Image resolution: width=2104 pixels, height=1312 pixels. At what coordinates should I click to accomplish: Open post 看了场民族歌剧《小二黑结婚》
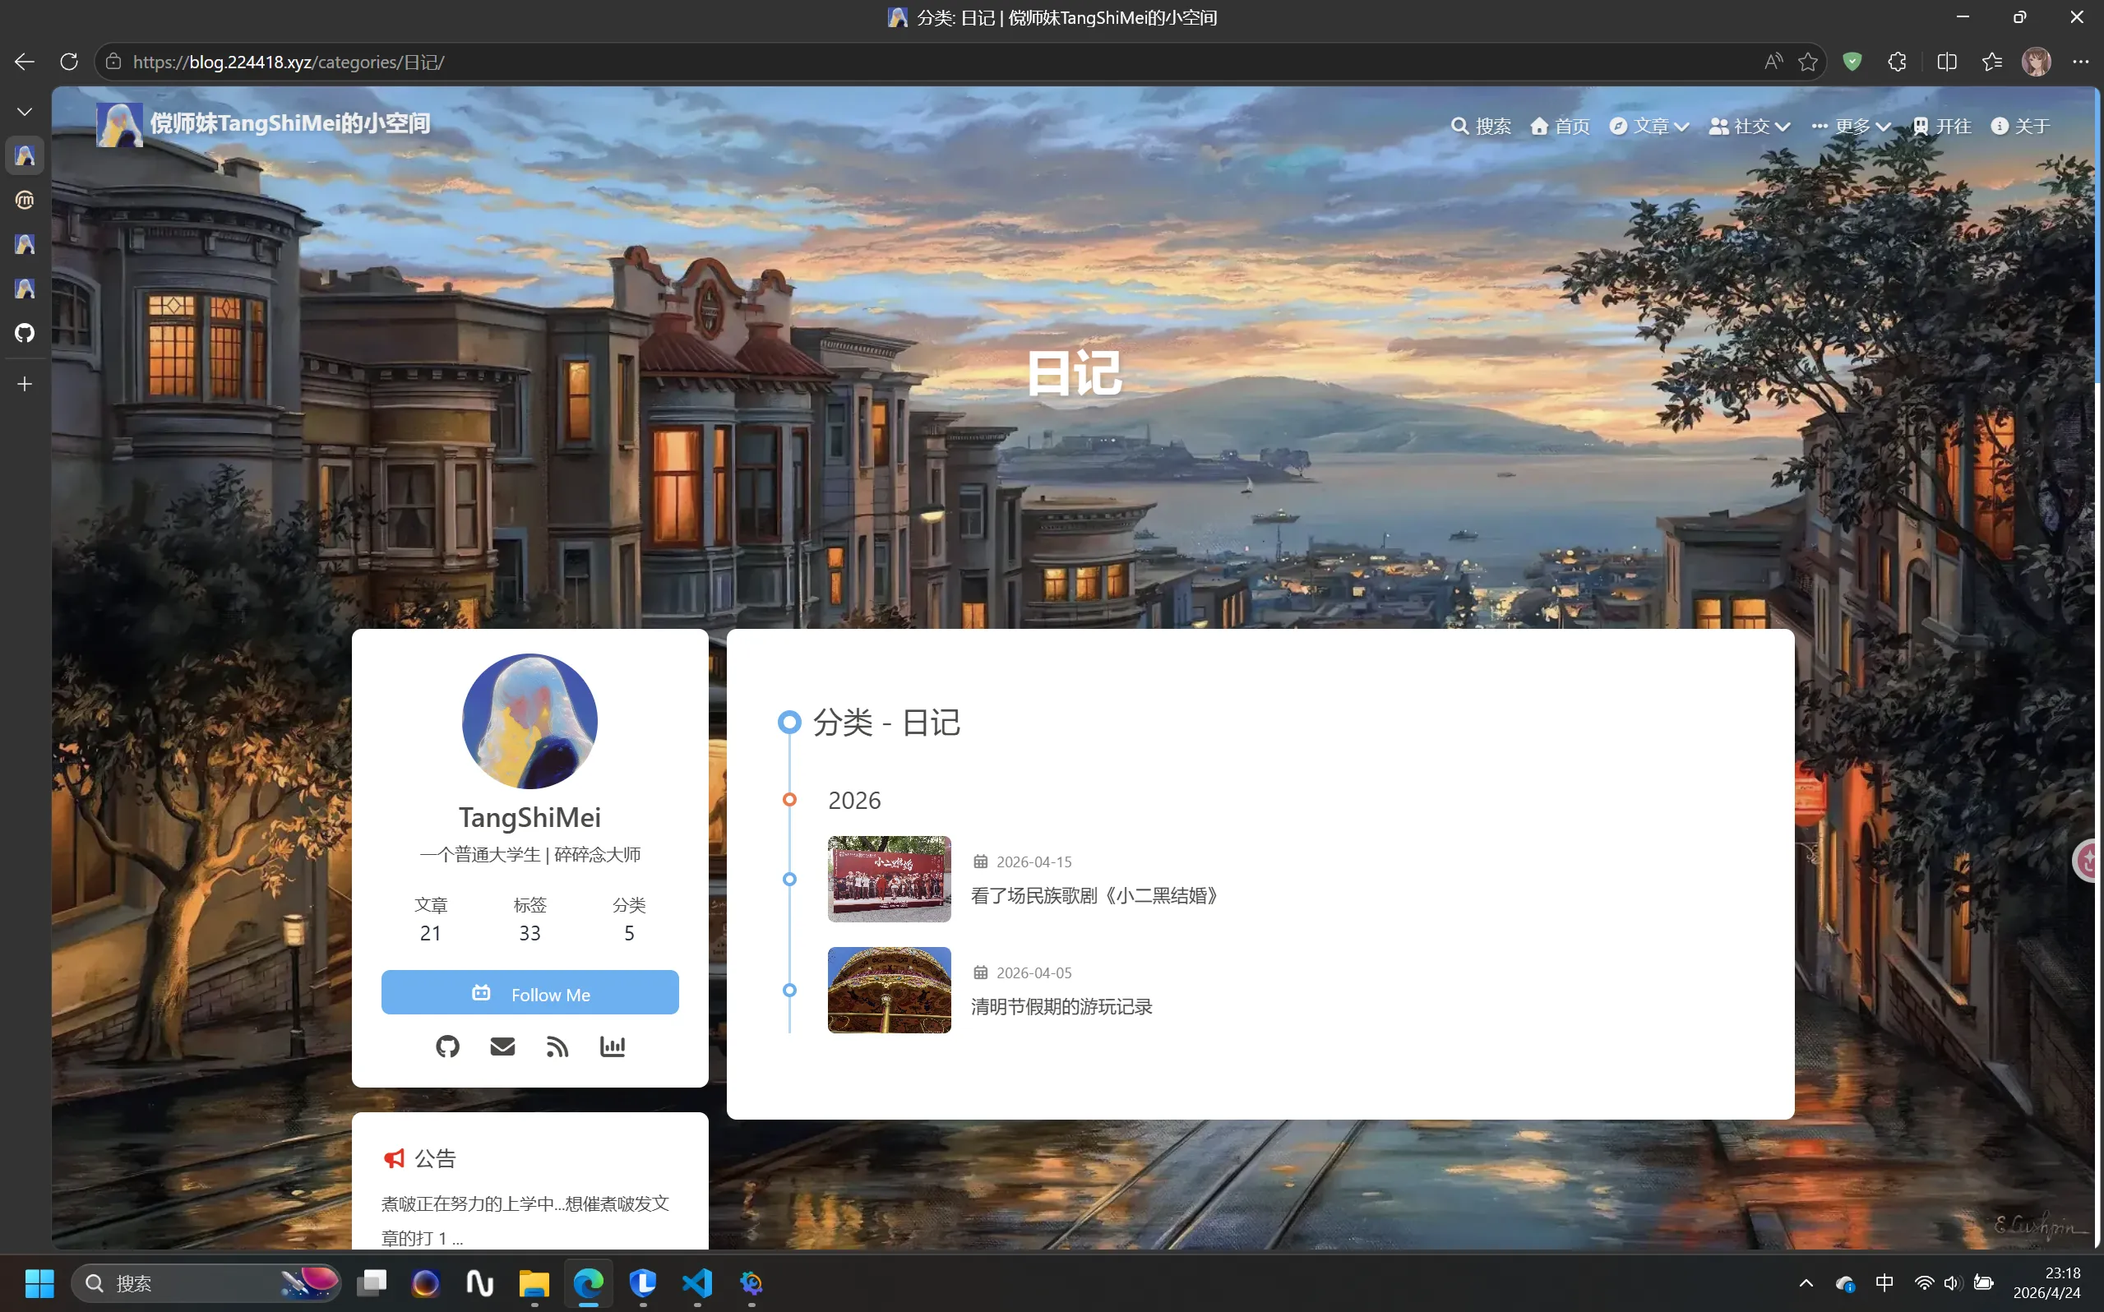[1095, 895]
